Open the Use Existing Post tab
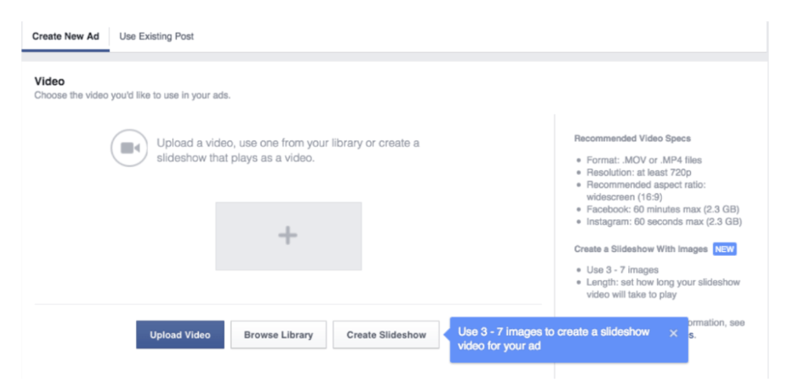The height and width of the screenshot is (391, 804). pyautogui.click(x=156, y=36)
